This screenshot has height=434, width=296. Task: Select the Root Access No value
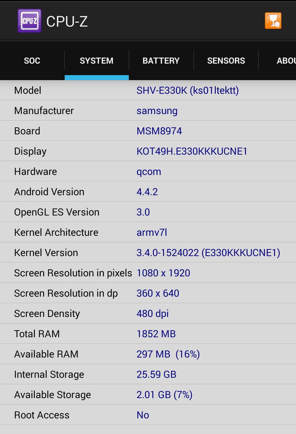(x=143, y=415)
